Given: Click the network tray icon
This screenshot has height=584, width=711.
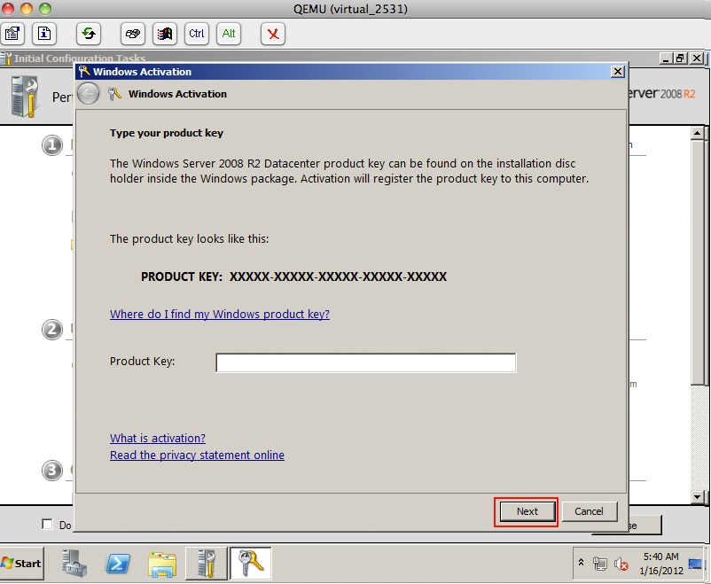Looking at the screenshot, I should coord(599,564).
